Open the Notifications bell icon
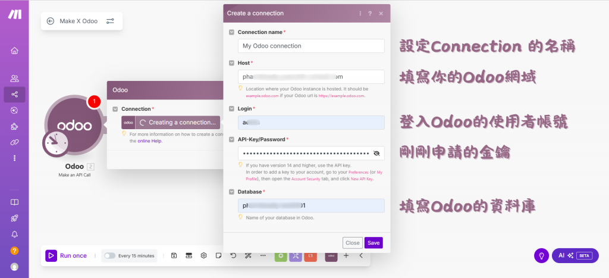 [x=14, y=234]
